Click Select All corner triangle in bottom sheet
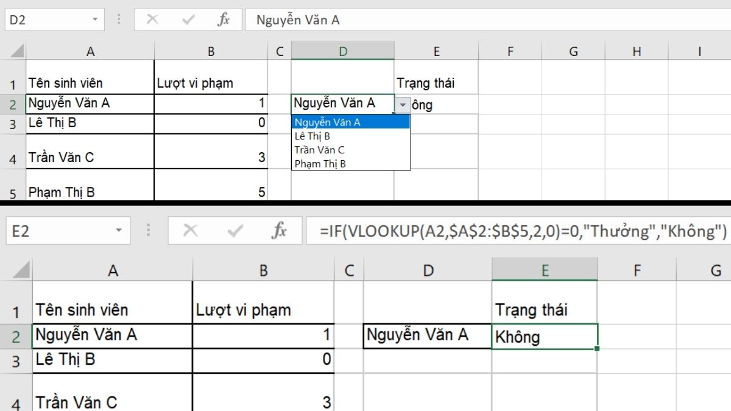This screenshot has width=731, height=411. tap(22, 270)
